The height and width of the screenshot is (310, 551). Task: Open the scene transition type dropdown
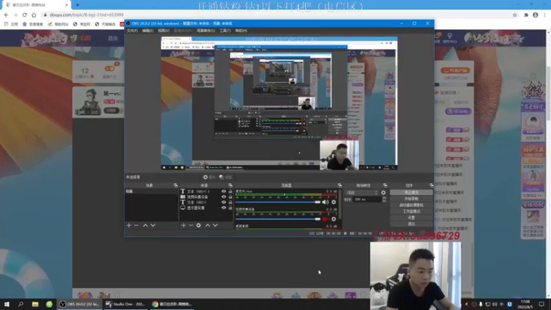[x=362, y=193]
